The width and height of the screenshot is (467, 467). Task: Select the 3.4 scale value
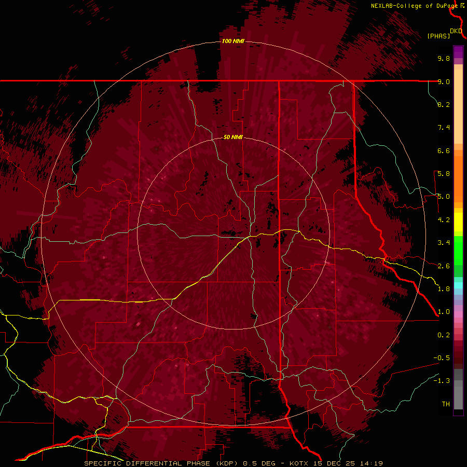click(444, 243)
